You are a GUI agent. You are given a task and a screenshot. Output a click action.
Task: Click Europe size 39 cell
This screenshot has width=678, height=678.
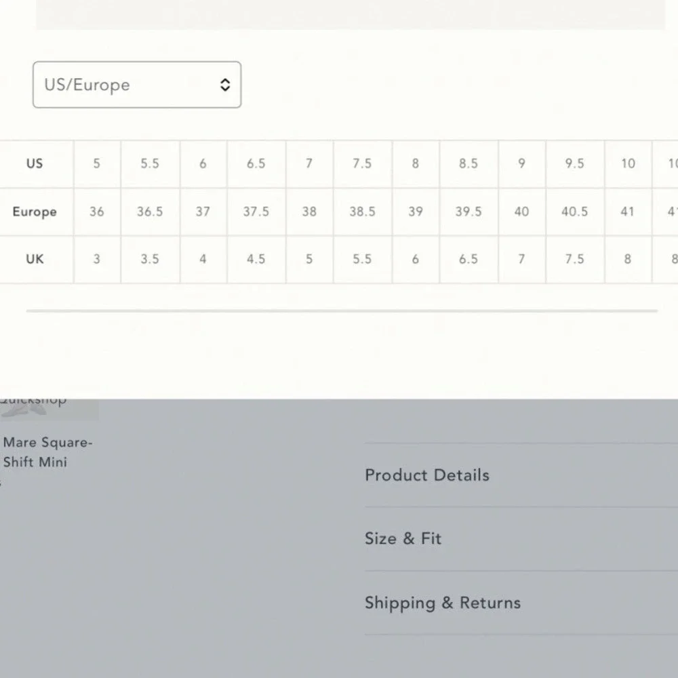pos(416,212)
